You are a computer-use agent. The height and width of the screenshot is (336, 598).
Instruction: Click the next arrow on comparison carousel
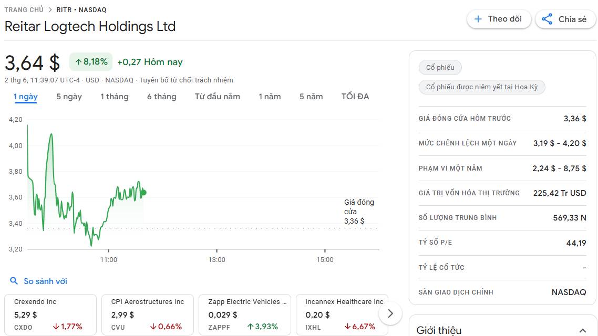tap(390, 313)
